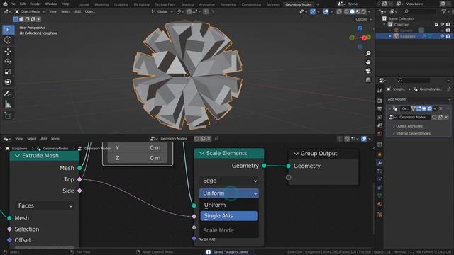The width and height of the screenshot is (454, 255).
Task: Open the File menu
Action: (x=13, y=4)
